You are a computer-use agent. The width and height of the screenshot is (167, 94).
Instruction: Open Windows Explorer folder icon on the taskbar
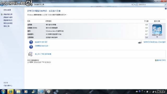18,92
